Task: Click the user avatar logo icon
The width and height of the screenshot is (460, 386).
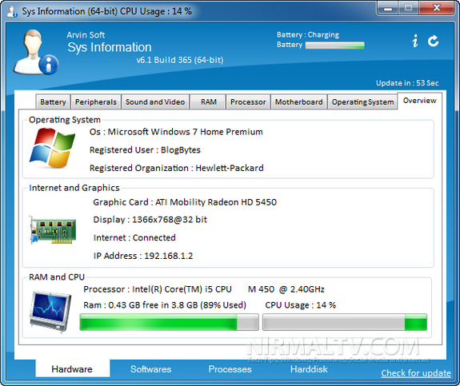Action: [x=36, y=52]
